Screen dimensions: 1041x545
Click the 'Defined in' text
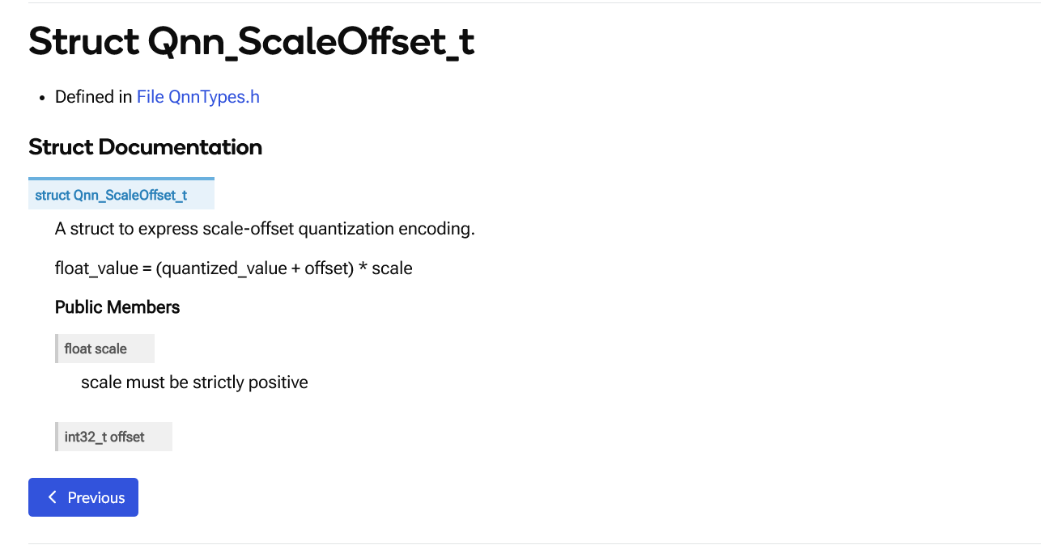point(93,97)
